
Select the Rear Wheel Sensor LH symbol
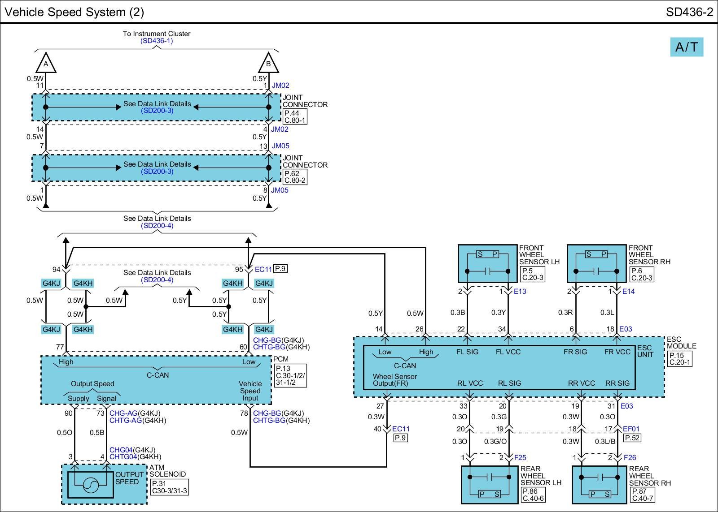[490, 485]
